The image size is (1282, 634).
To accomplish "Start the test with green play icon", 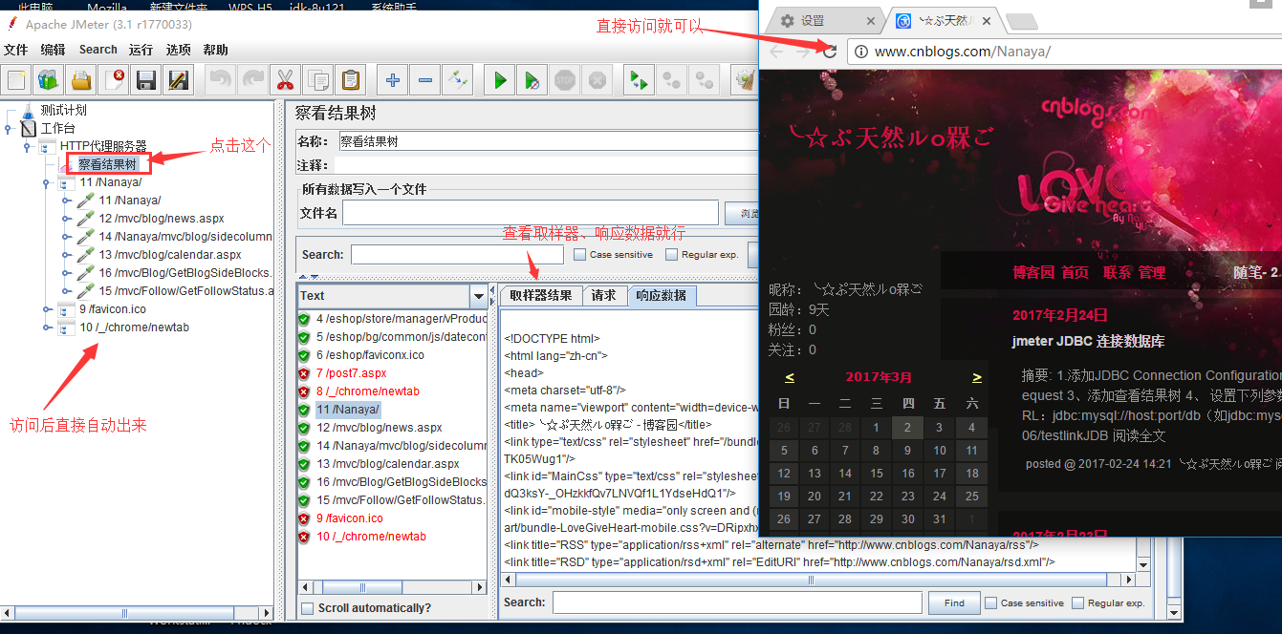I will tap(499, 80).
